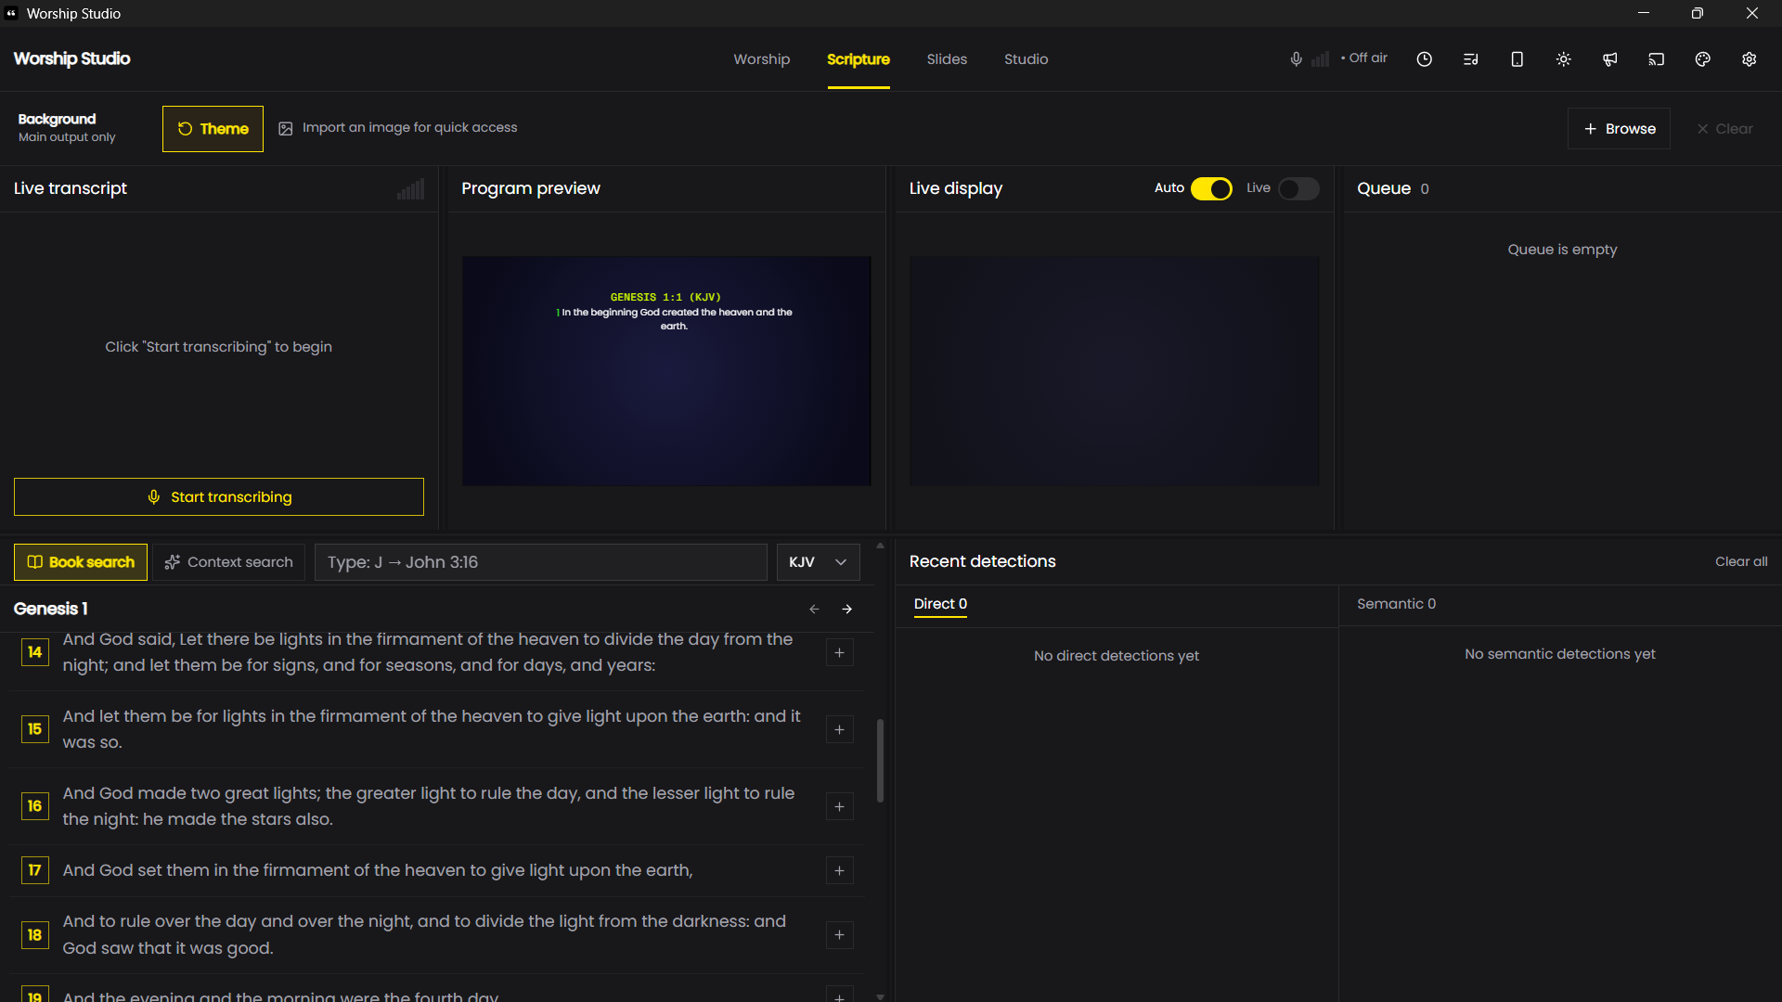Toggle the Auto switch in Live display
1782x1002 pixels.
(1211, 188)
